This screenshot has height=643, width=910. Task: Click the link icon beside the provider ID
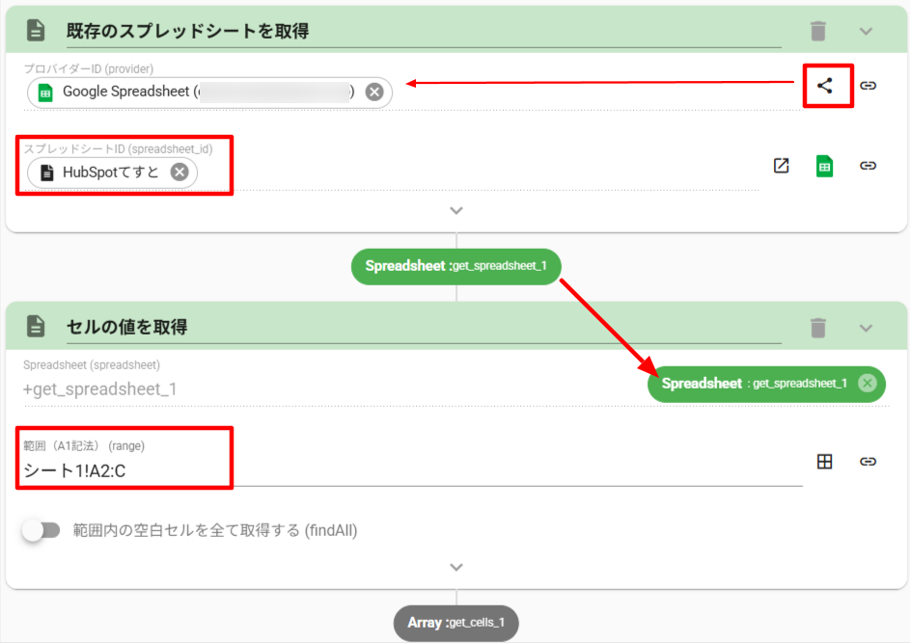(x=868, y=85)
